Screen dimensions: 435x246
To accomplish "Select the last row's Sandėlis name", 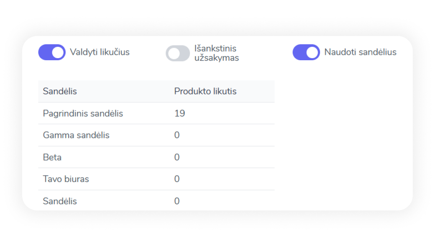I will 60,201.
